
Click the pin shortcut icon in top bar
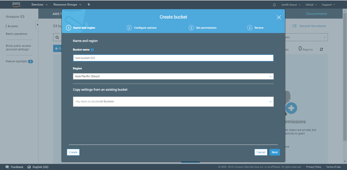(89, 5)
